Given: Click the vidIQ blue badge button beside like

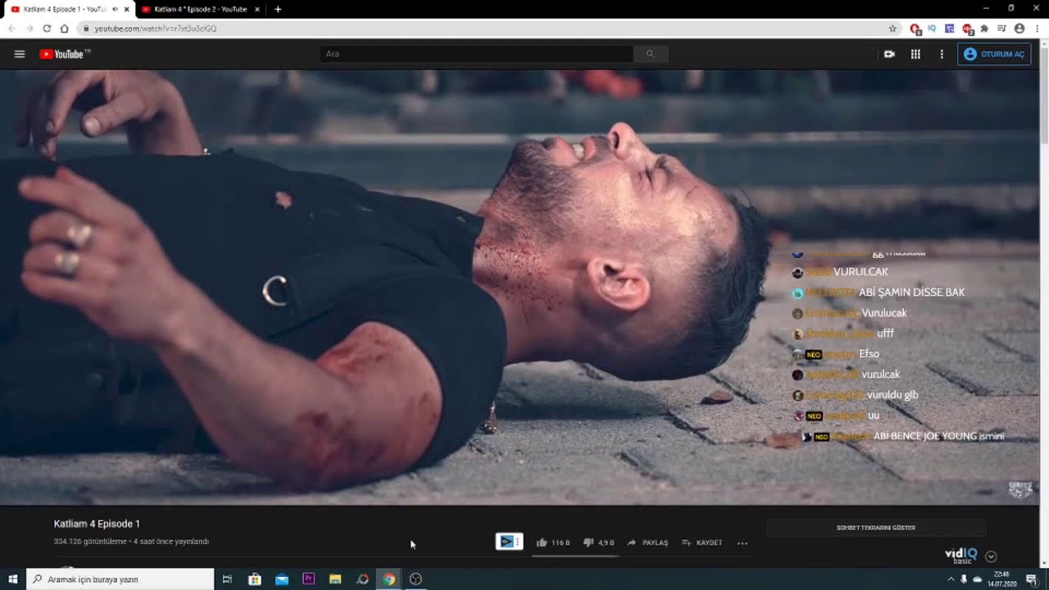Looking at the screenshot, I should pyautogui.click(x=509, y=542).
